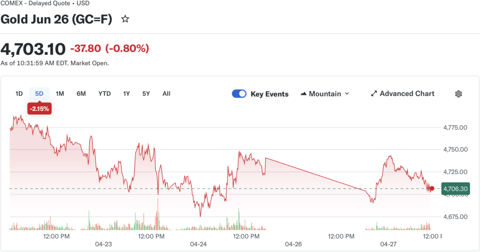Star Gold Jun 26 to add to watchlist

tap(125, 19)
